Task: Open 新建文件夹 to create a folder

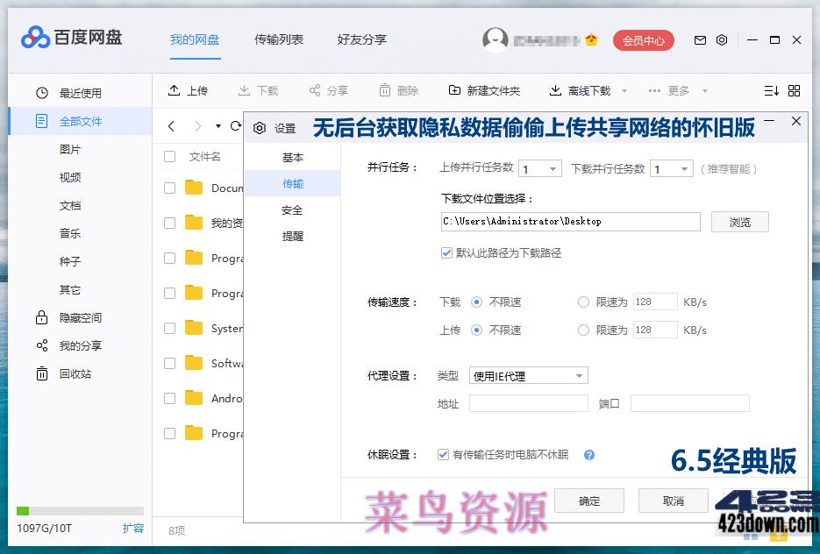Action: pyautogui.click(x=486, y=90)
